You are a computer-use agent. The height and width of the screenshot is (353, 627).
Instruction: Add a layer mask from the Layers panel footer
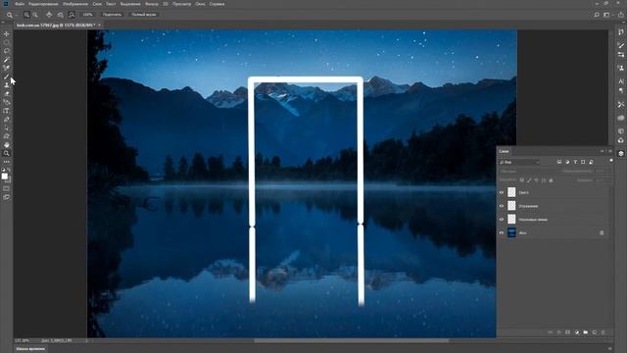point(568,332)
